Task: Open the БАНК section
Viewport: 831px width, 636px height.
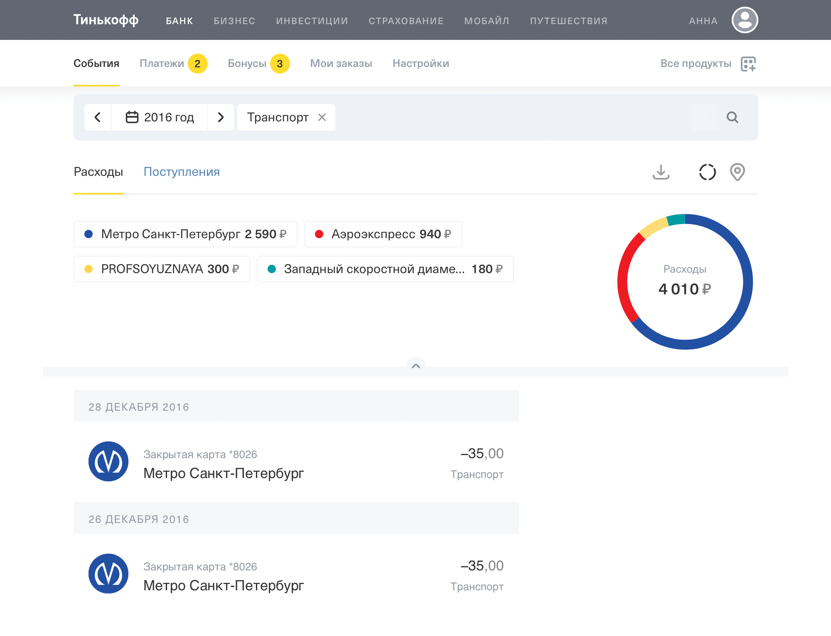Action: tap(179, 21)
